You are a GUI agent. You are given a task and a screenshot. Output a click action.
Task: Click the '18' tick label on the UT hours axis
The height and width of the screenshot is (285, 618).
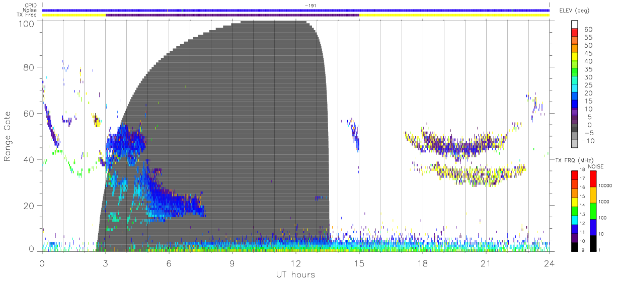pyautogui.click(x=422, y=263)
